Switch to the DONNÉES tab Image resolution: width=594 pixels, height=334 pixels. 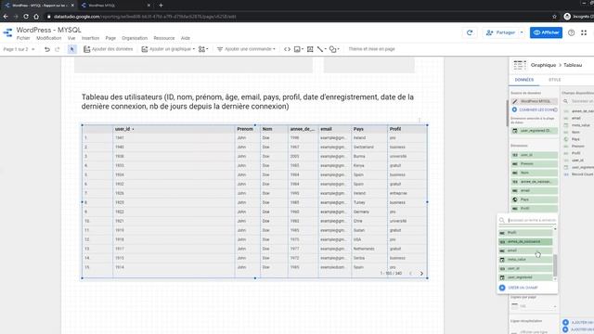click(523, 80)
